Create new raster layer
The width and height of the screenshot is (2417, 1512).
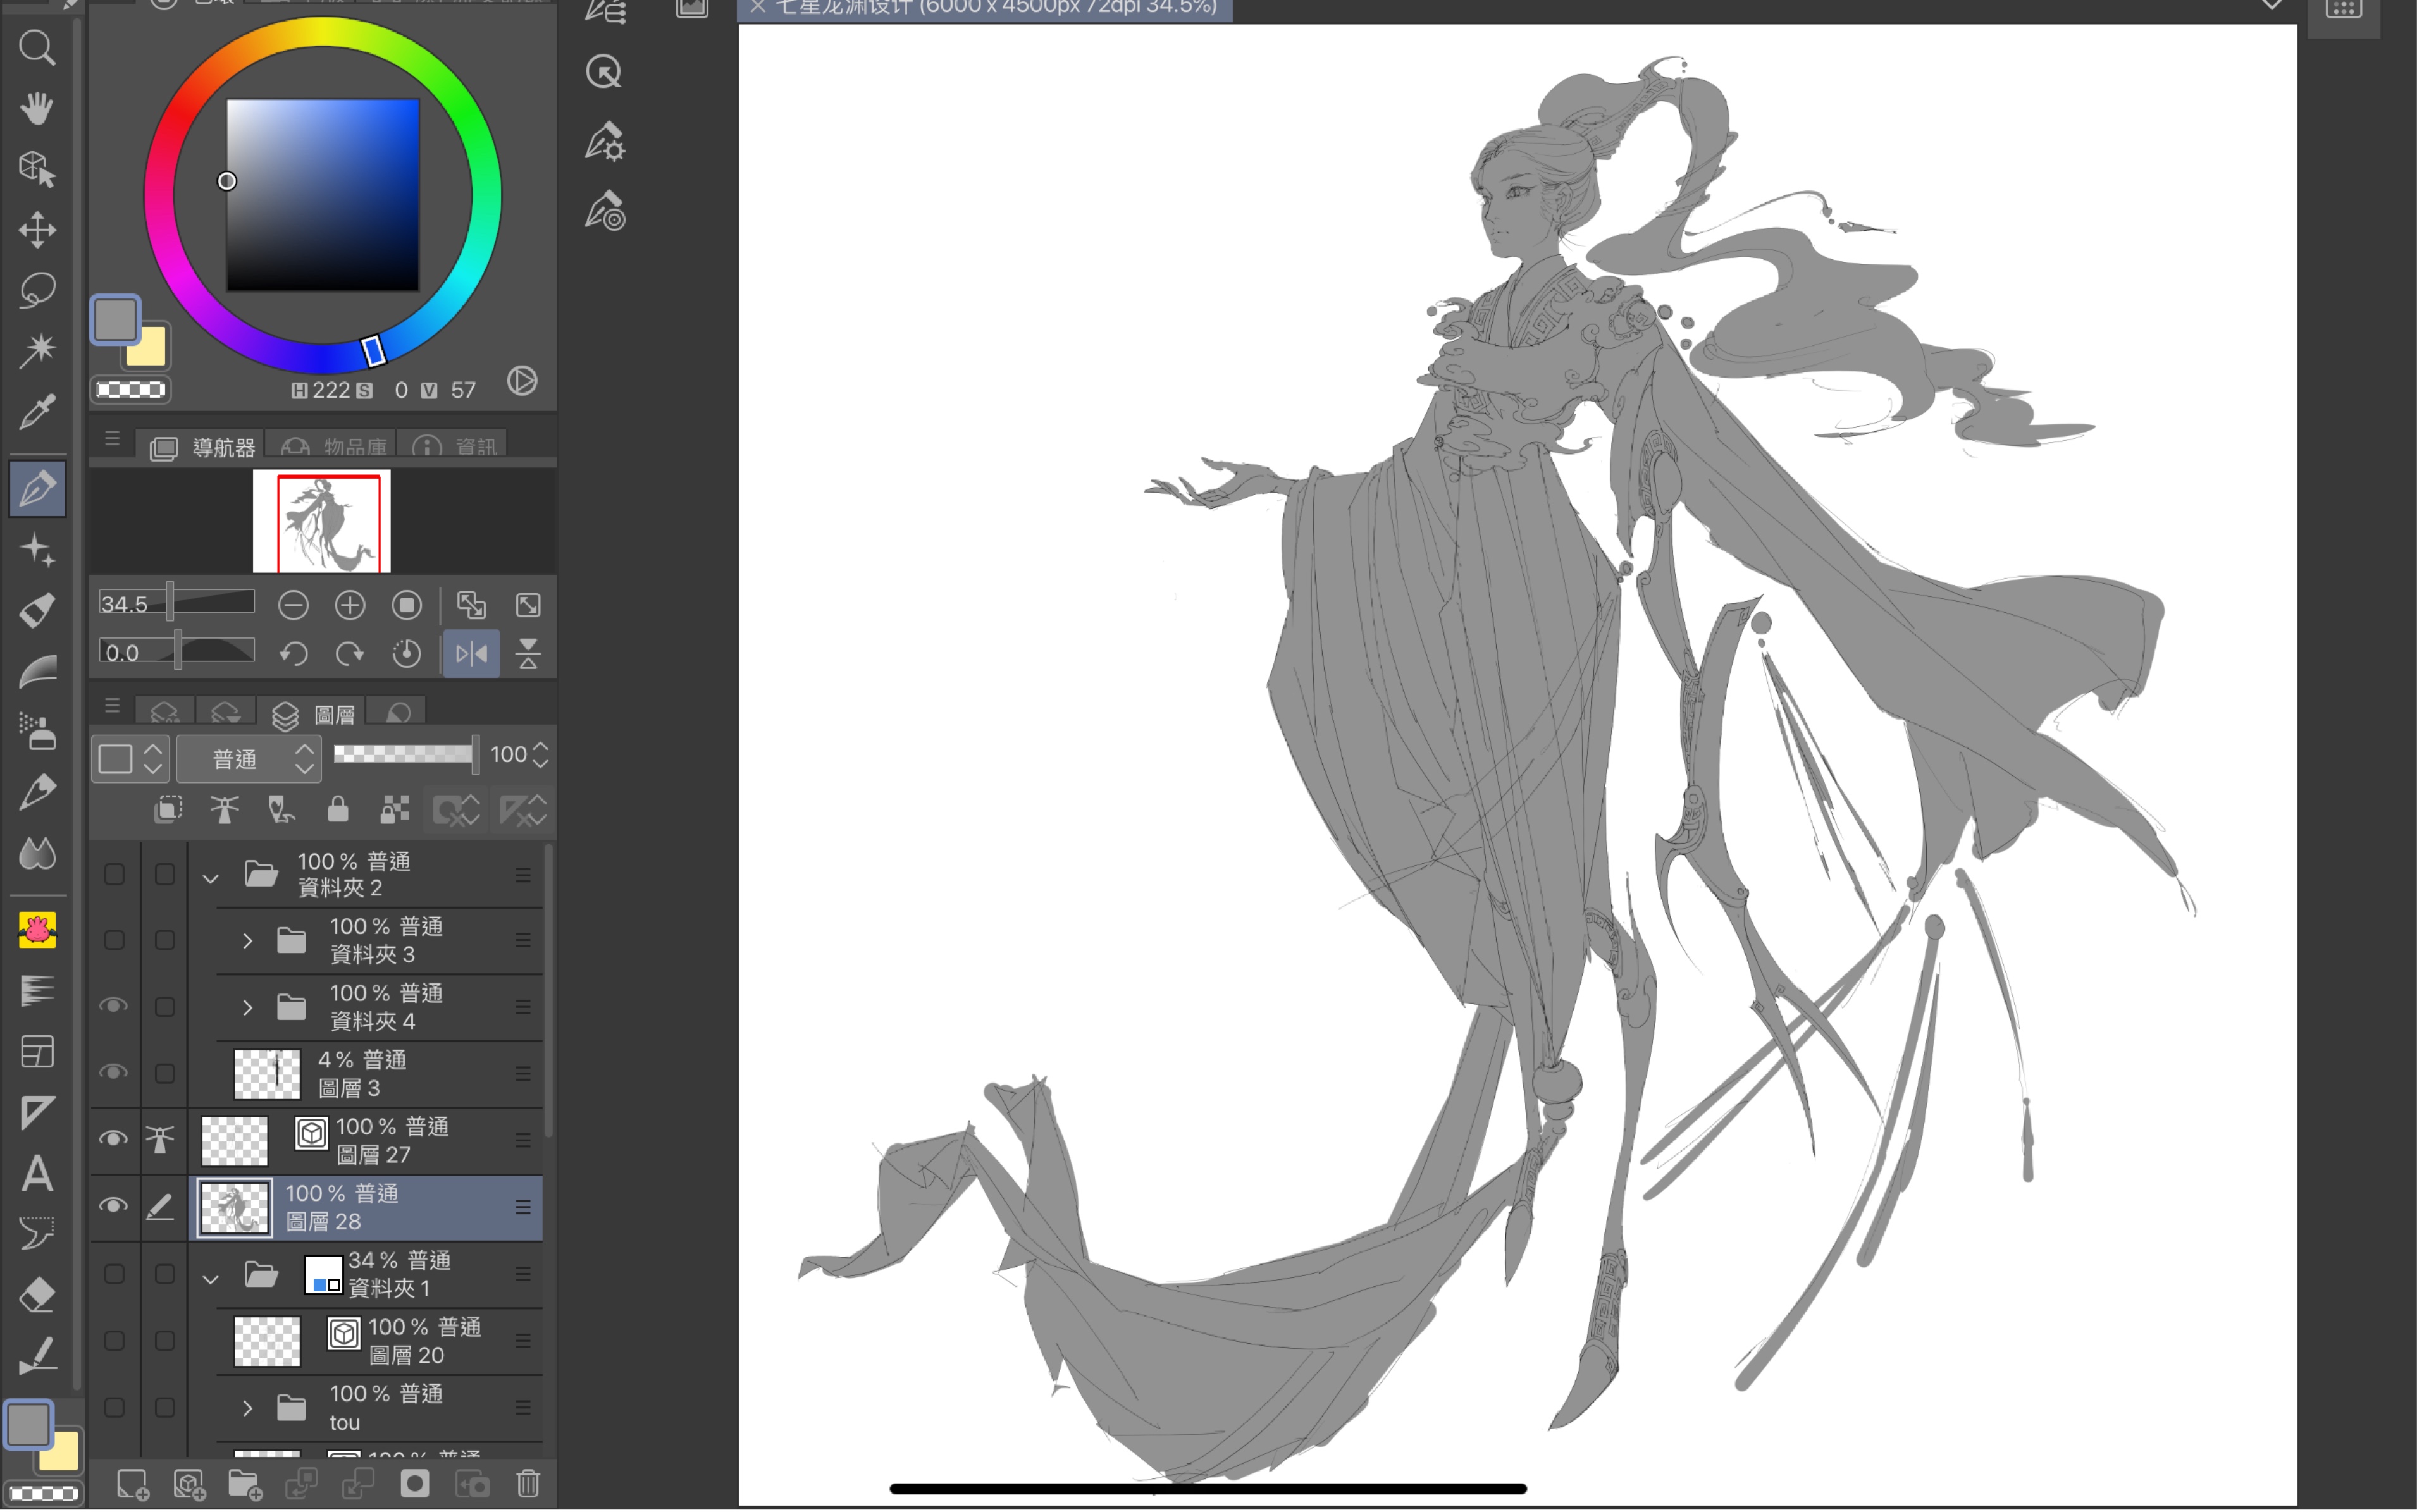[132, 1484]
